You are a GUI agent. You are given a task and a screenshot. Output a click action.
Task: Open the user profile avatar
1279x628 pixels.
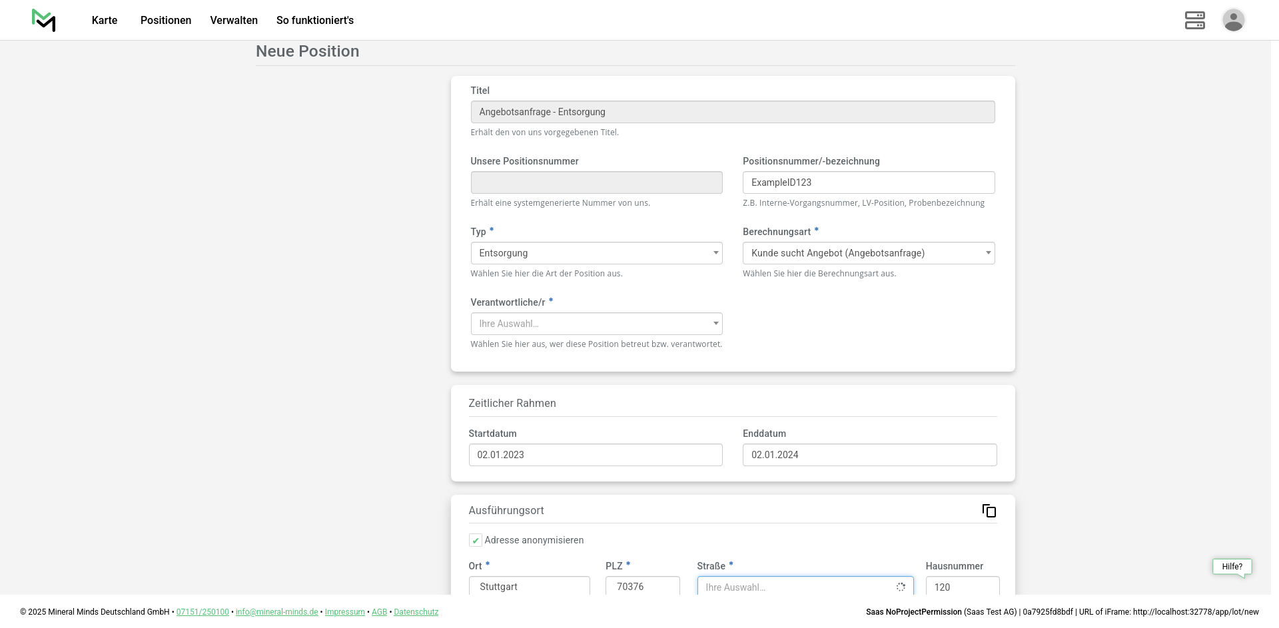point(1233,20)
